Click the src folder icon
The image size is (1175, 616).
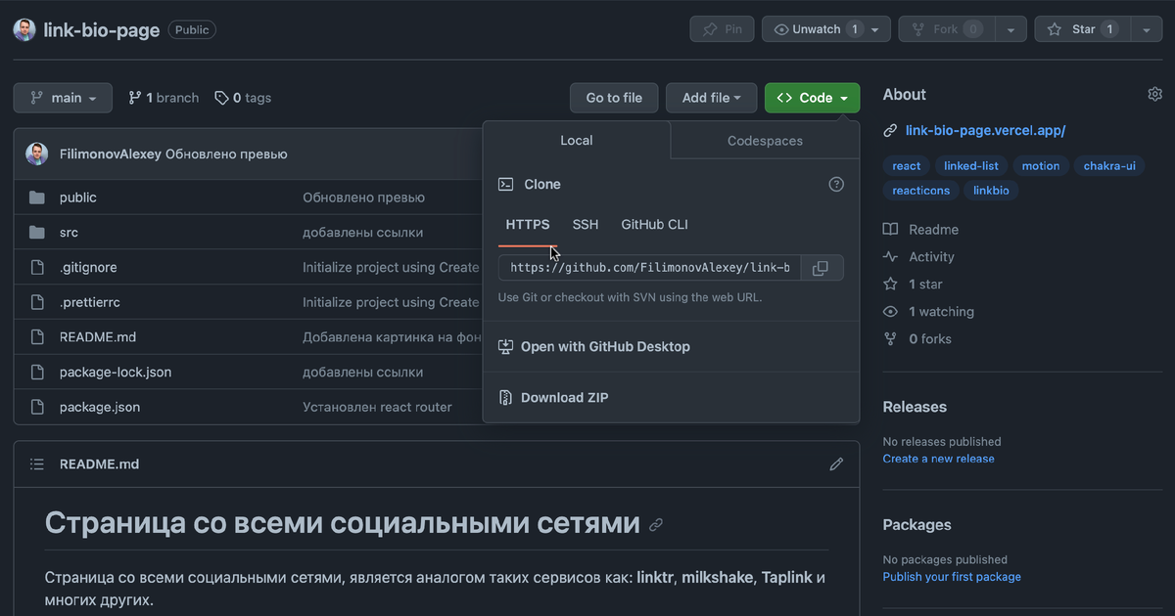tap(37, 233)
